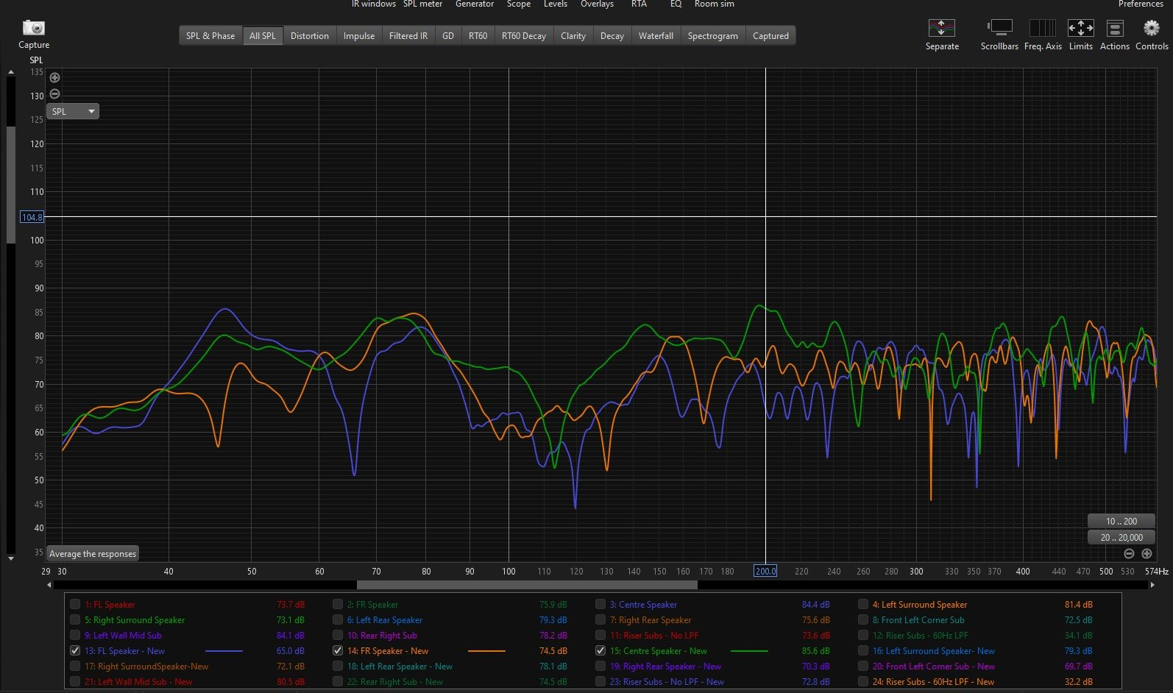Screen dimensions: 1173x693
Task: Open the Controls gear icon
Action: [1151, 28]
